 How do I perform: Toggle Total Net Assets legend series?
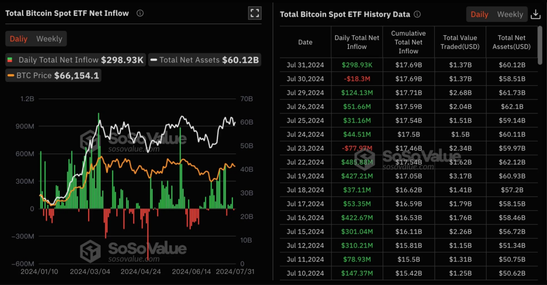pyautogui.click(x=205, y=60)
